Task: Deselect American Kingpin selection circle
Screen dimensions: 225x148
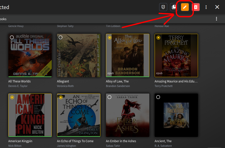Action: 12,97
